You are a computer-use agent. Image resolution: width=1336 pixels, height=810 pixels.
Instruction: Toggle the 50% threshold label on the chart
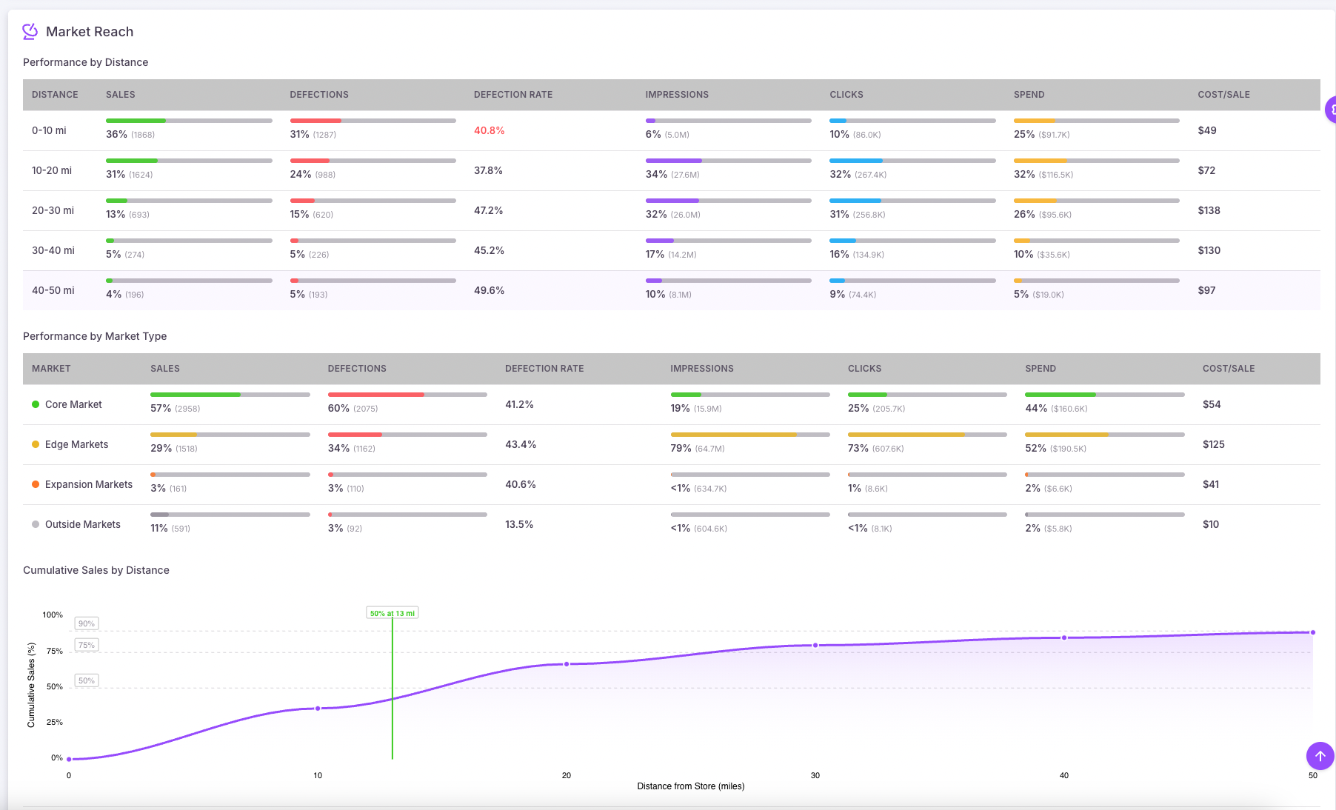(86, 680)
